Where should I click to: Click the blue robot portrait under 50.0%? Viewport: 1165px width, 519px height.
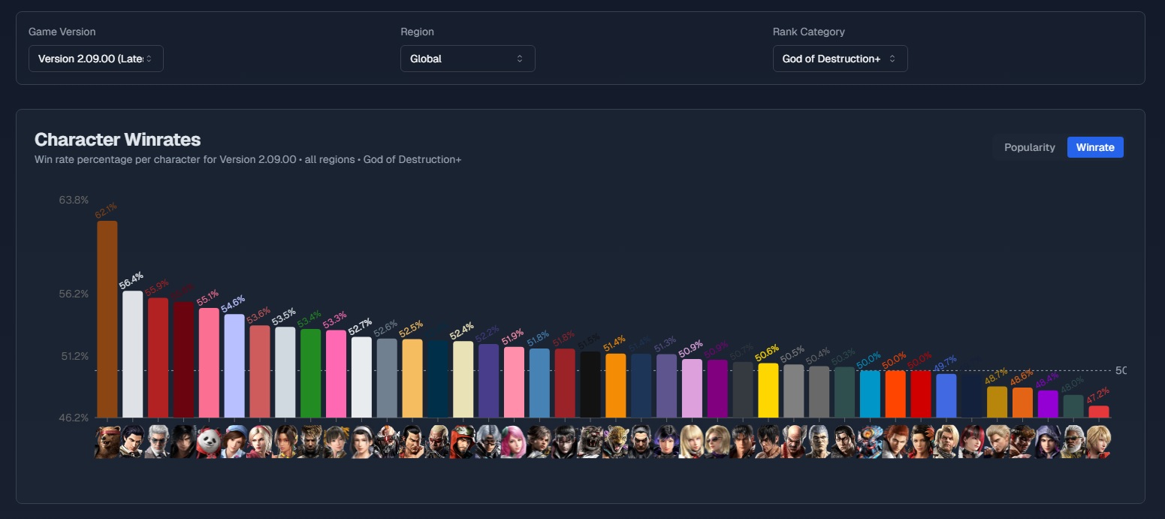[x=870, y=442]
